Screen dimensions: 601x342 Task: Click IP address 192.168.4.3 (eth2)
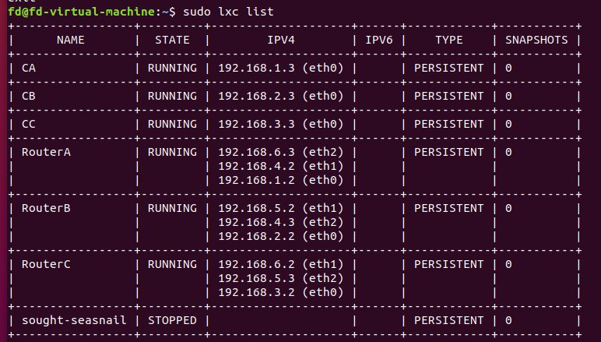tap(281, 222)
